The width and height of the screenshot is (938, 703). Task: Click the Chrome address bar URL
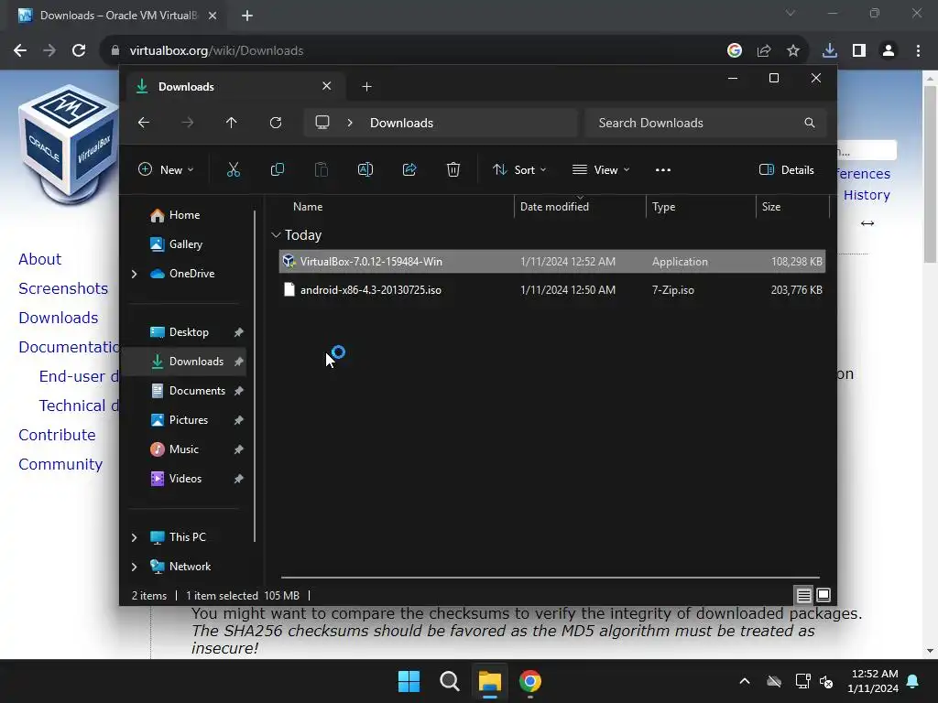click(216, 51)
